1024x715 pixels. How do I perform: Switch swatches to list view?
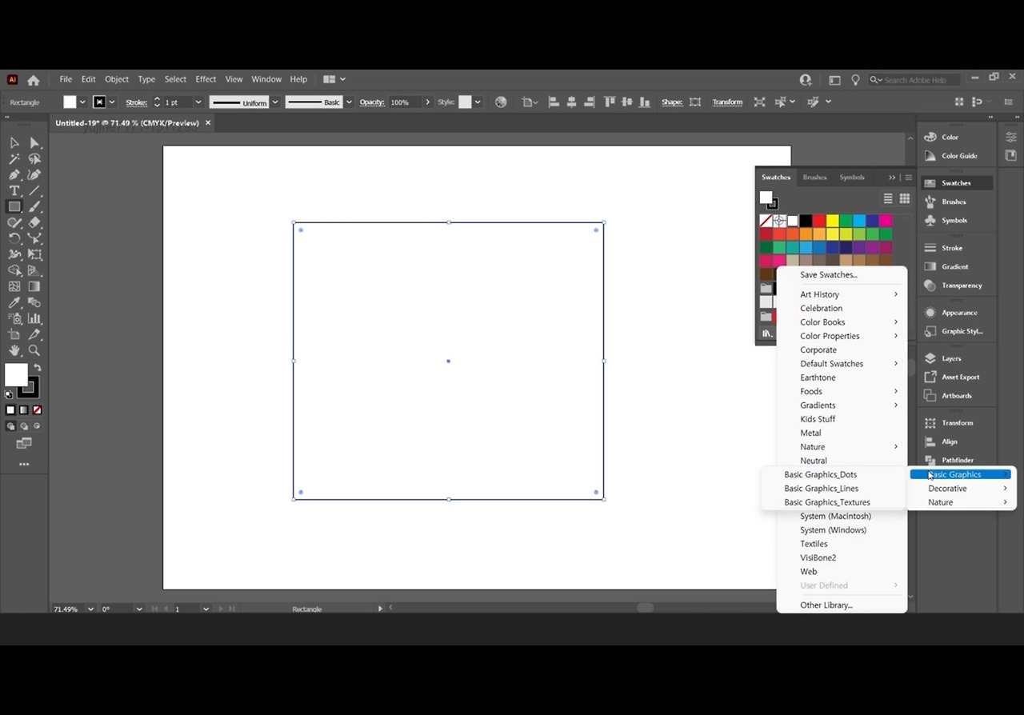[x=888, y=198]
